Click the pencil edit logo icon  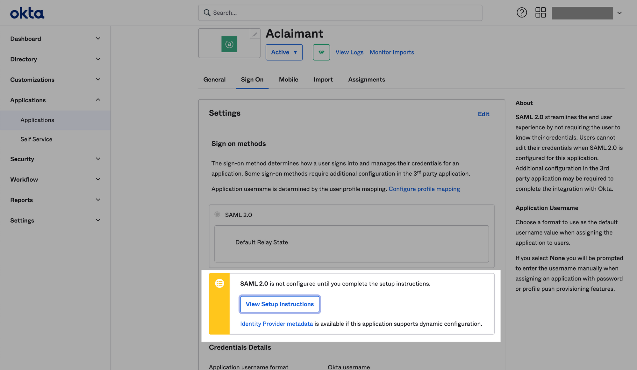255,34
